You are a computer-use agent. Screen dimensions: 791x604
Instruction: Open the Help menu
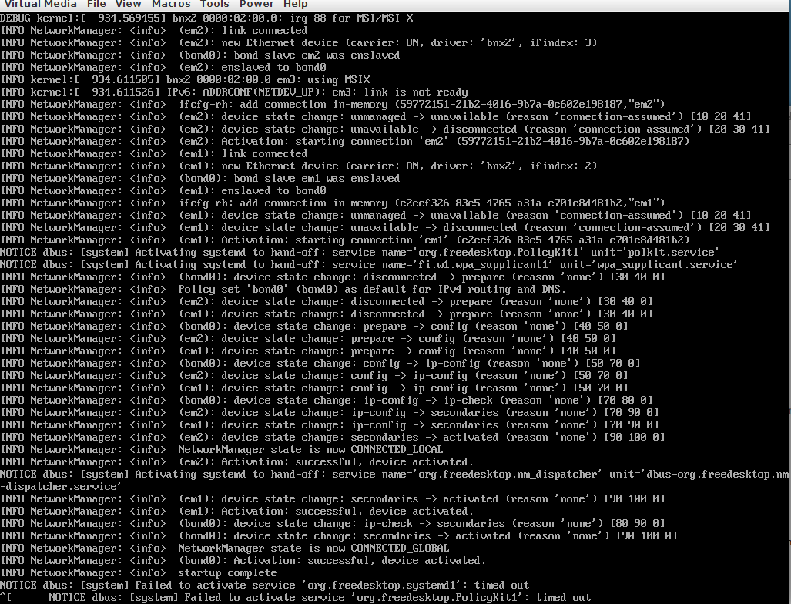click(x=295, y=5)
